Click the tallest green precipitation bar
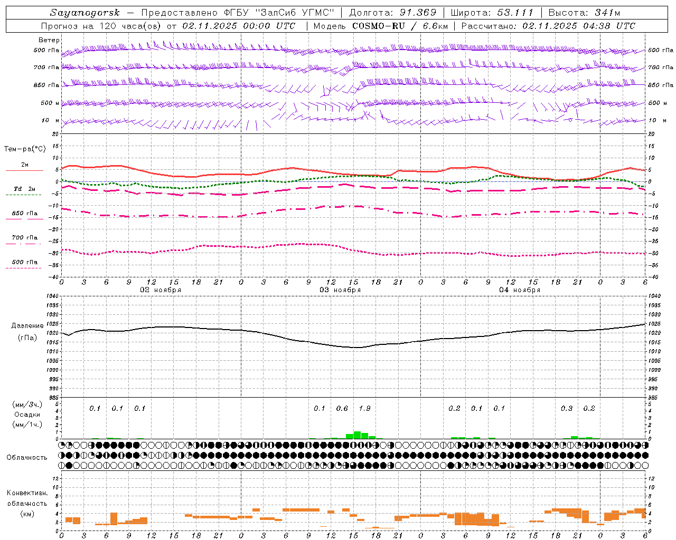 pos(357,435)
